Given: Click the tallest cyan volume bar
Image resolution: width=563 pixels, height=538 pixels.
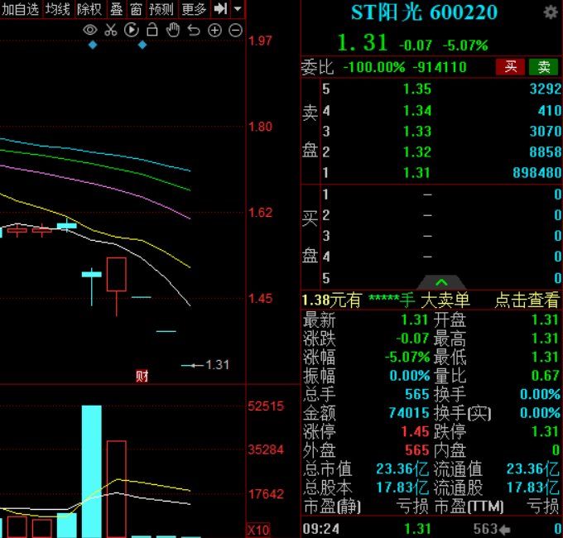Looking at the screenshot, I should [x=92, y=471].
